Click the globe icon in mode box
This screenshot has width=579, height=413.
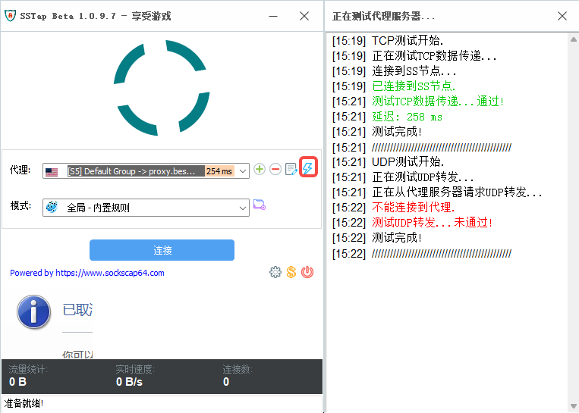click(52, 207)
